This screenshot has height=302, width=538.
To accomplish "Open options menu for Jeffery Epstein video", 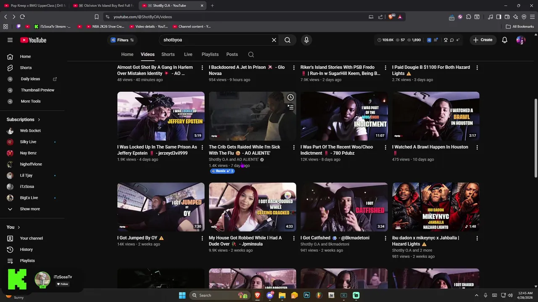I will click(202, 147).
